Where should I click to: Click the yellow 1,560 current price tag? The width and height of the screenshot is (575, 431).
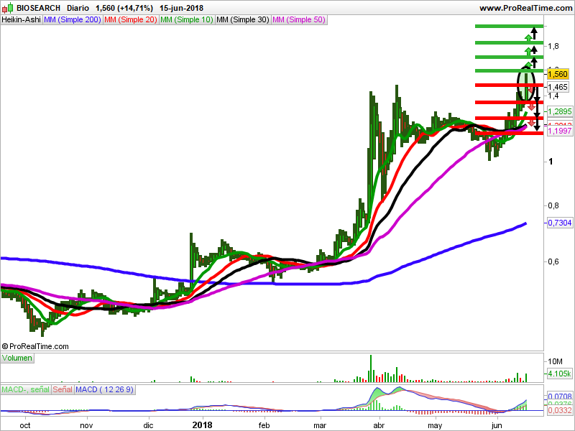tap(558, 74)
